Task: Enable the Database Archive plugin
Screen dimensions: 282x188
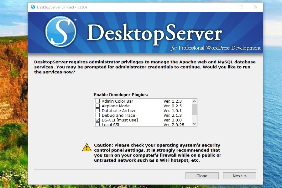Action: coord(97,110)
